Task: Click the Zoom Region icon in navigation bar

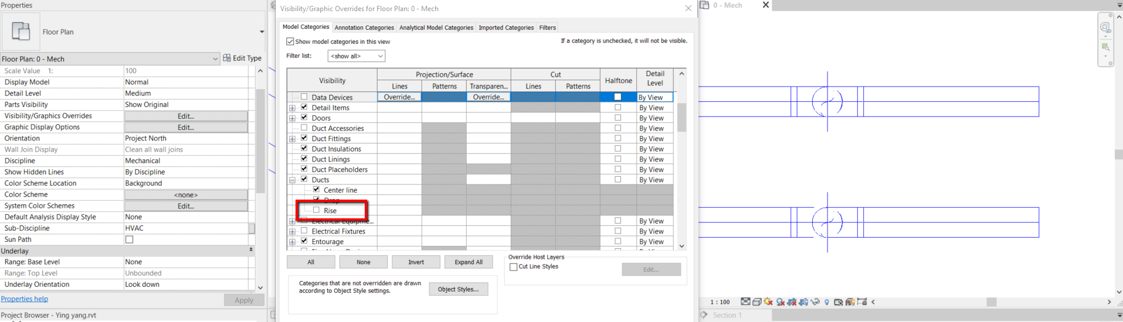Action: (1105, 47)
